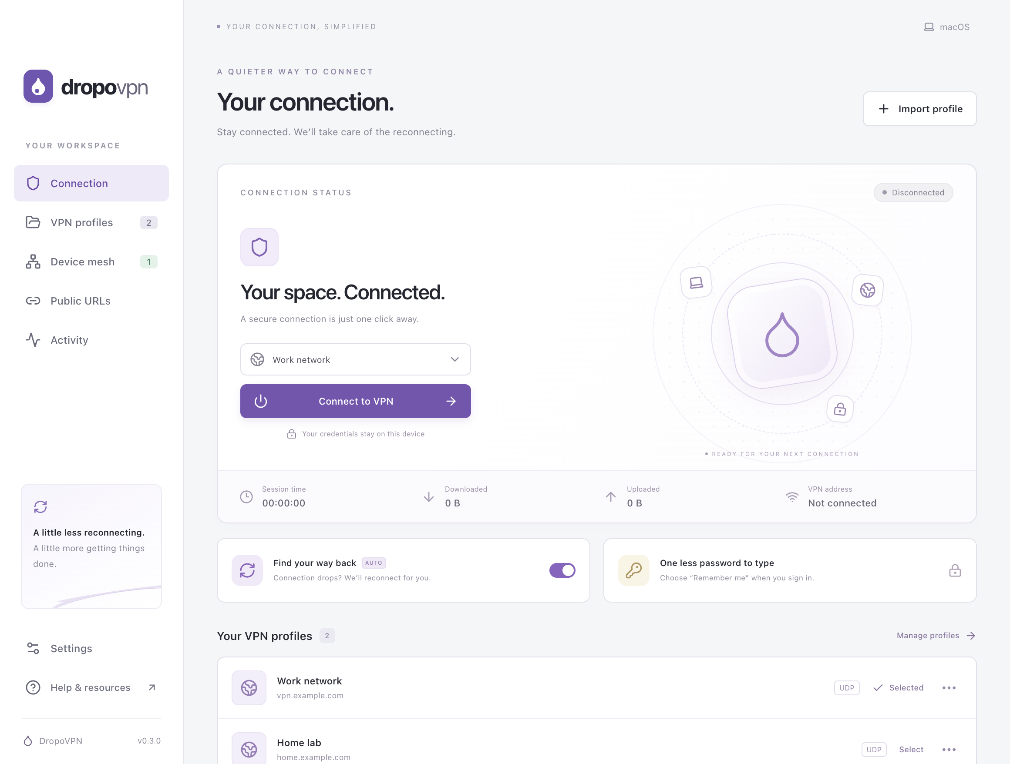Click the Uploaded arrow icon
Screen dimensions: 1010x764
(611, 496)
